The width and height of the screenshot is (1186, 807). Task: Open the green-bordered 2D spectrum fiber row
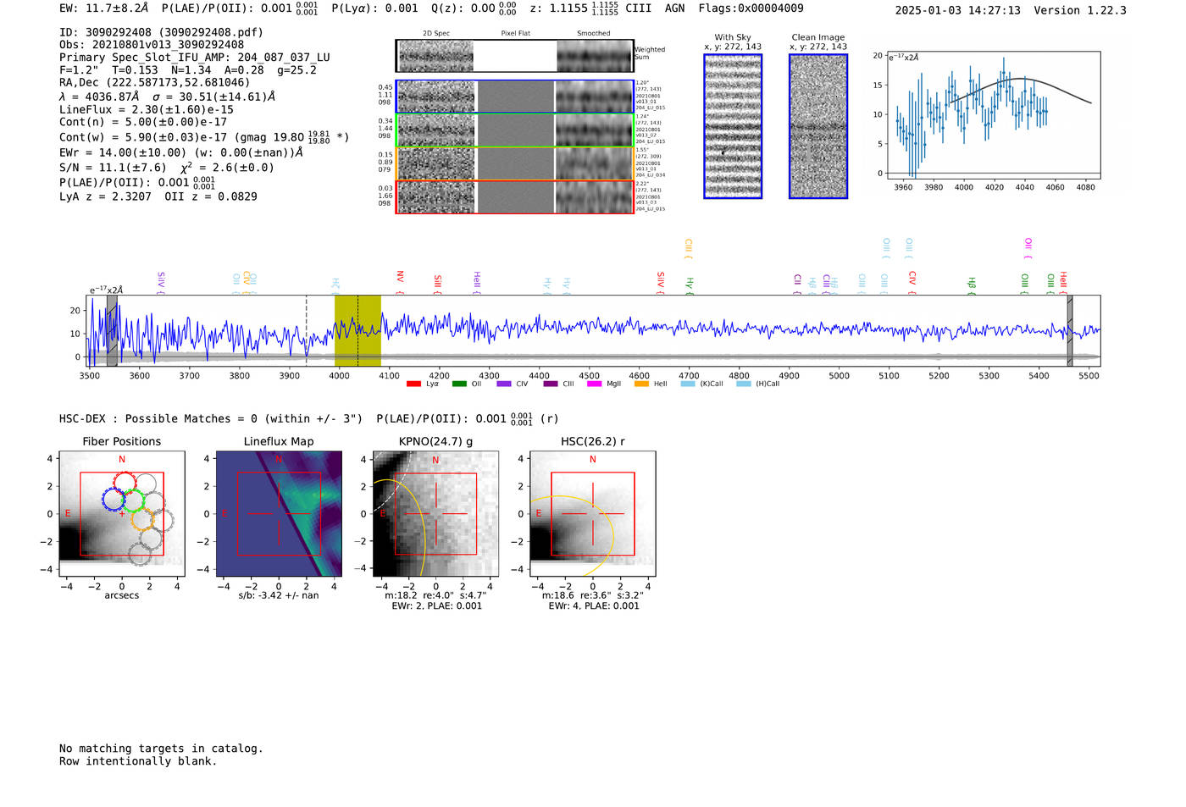(x=515, y=130)
